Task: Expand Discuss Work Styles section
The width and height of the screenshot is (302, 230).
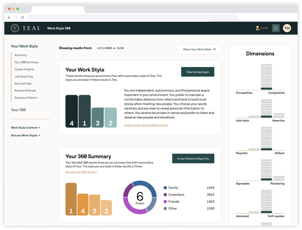Action: click(x=25, y=135)
